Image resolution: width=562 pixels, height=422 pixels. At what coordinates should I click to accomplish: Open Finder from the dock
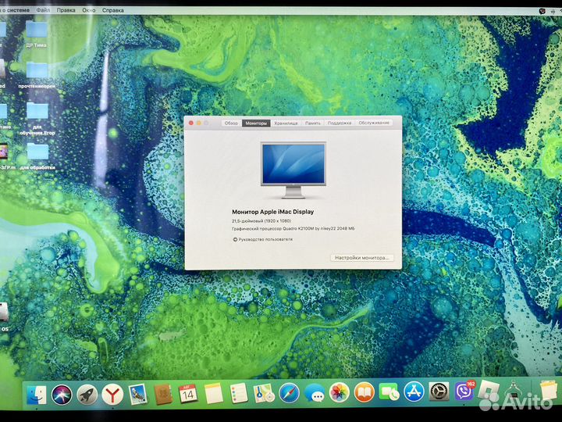point(36,395)
